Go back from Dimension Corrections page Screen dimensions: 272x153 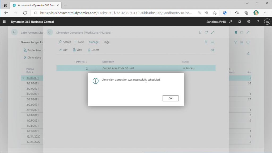click(50, 32)
